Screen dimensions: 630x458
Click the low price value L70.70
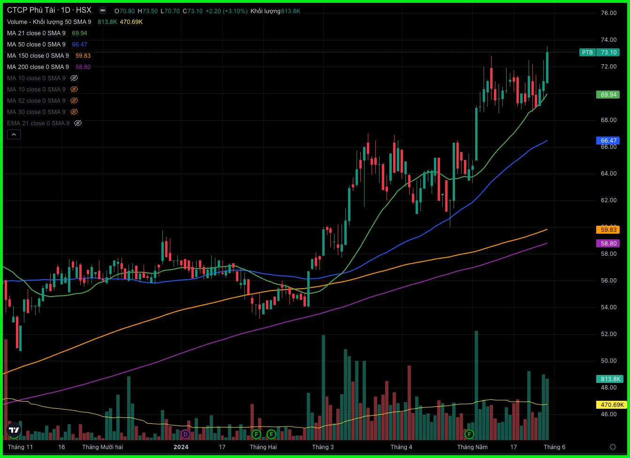[x=170, y=11]
